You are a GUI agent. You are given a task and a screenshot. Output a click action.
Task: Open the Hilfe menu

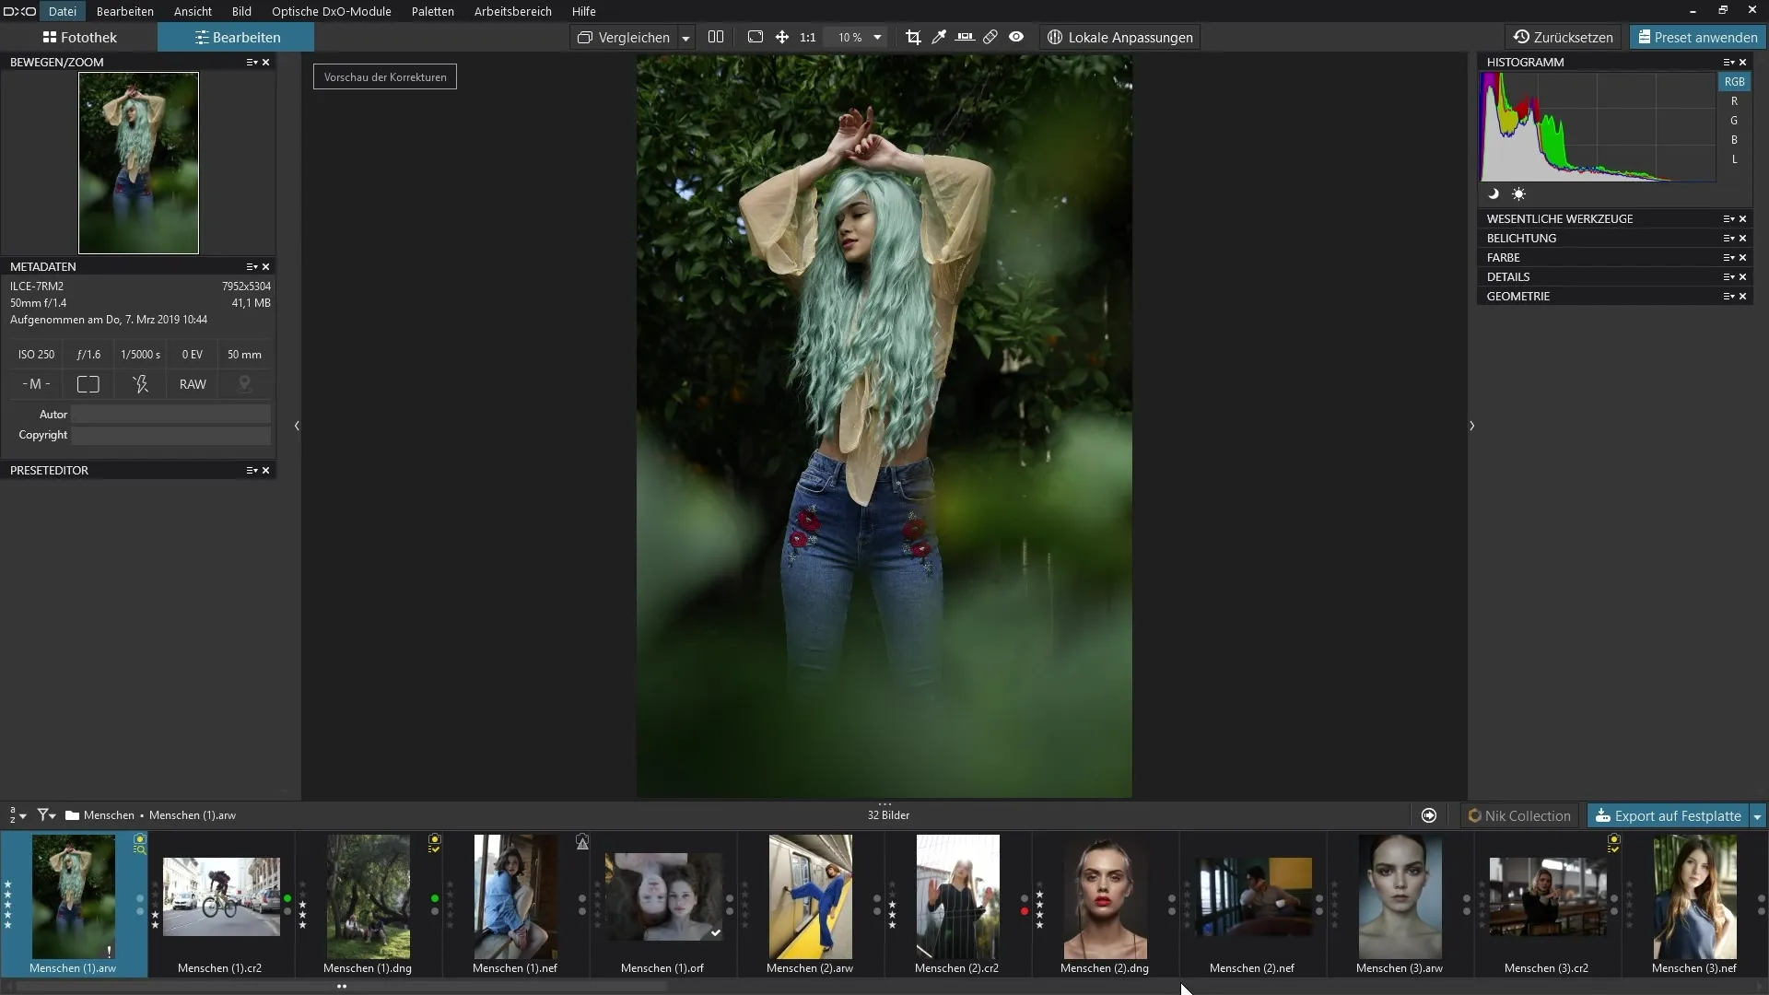(x=583, y=11)
